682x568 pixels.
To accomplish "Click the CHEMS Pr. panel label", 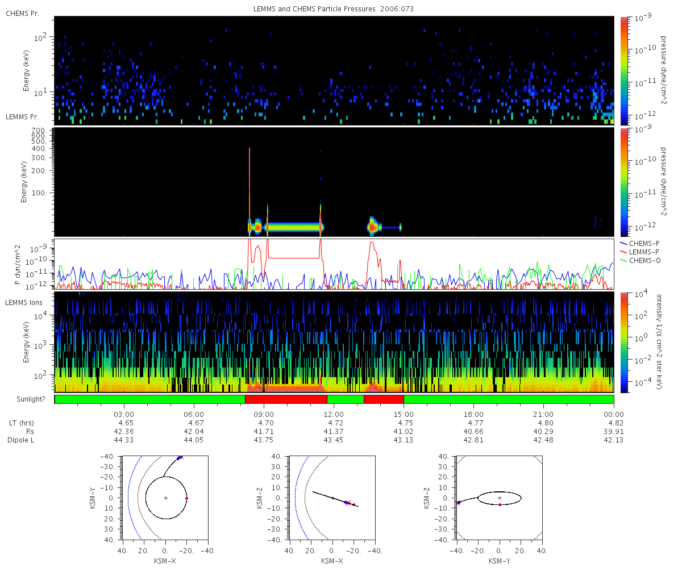I will tap(22, 13).
